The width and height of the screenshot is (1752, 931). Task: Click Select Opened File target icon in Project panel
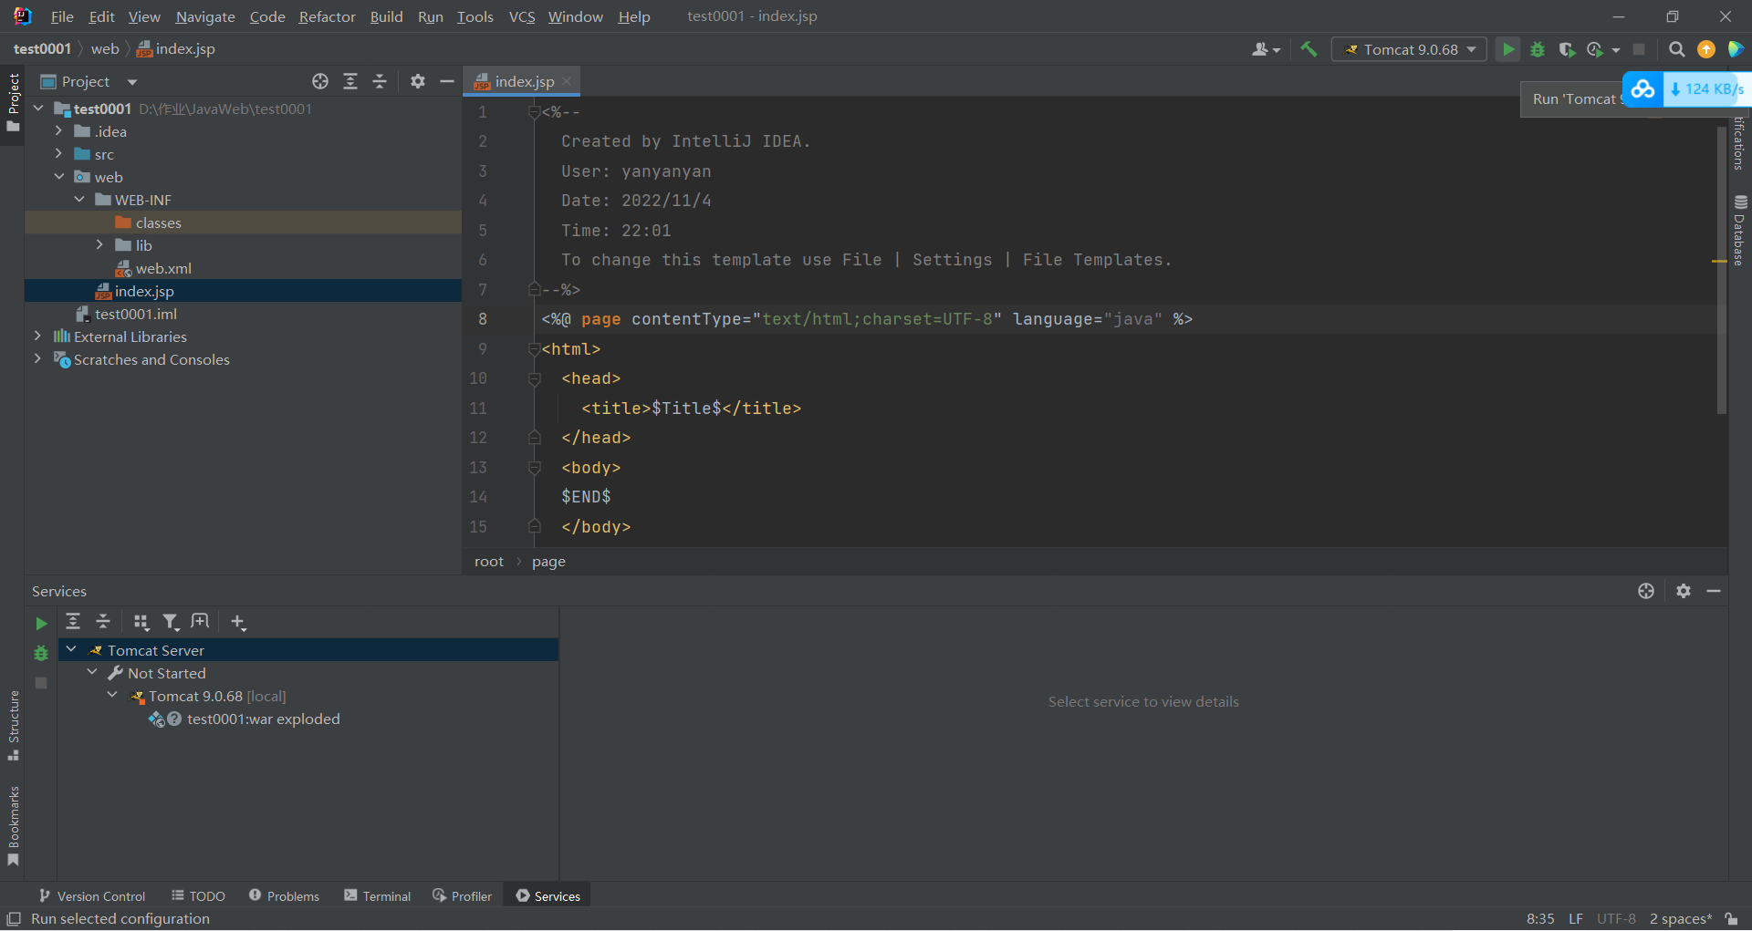[320, 81]
